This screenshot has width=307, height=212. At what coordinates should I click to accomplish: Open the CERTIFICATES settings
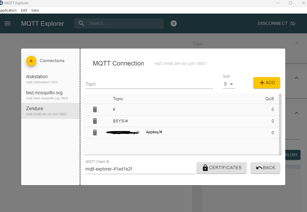click(221, 168)
